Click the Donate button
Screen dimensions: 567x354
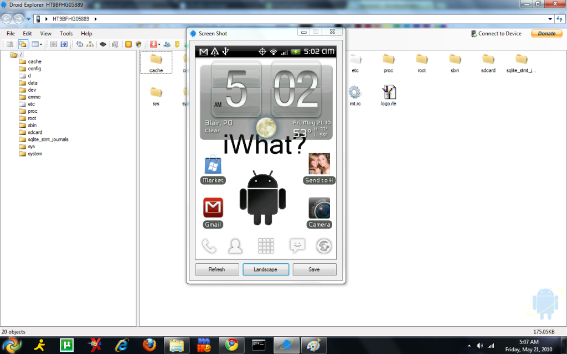(546, 34)
